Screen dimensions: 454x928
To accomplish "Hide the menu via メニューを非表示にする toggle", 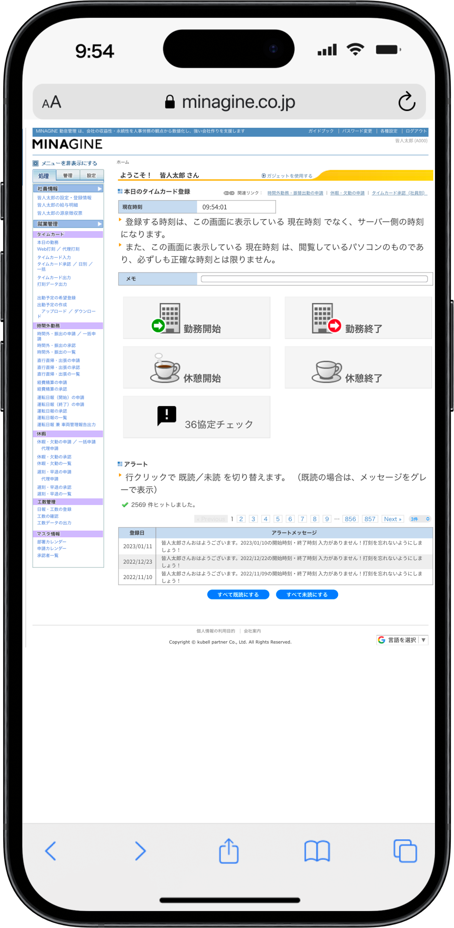I will (x=65, y=163).
